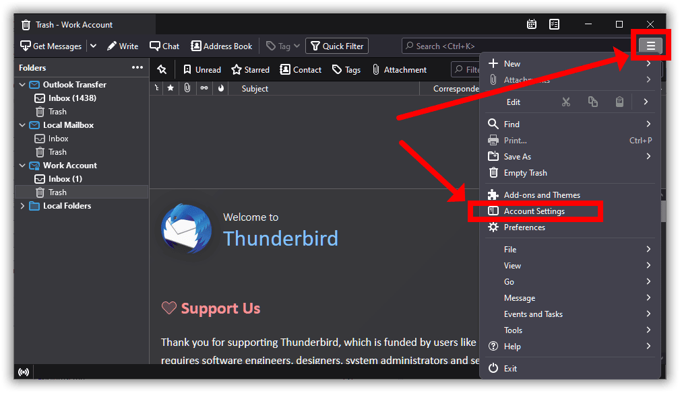The width and height of the screenshot is (680, 393).
Task: Toggle the Attachment quick filter
Action: point(399,70)
